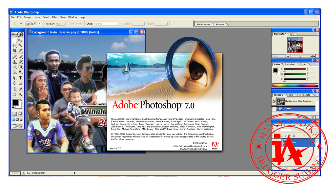Switch to the Info tab
328x184 pixels.
[x=292, y=34]
